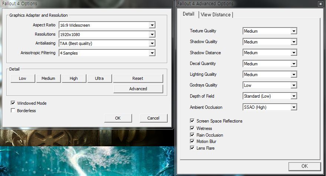The width and height of the screenshot is (326, 176).
Task: Toggle the Rain Occlusion checkbox
Action: click(x=192, y=135)
